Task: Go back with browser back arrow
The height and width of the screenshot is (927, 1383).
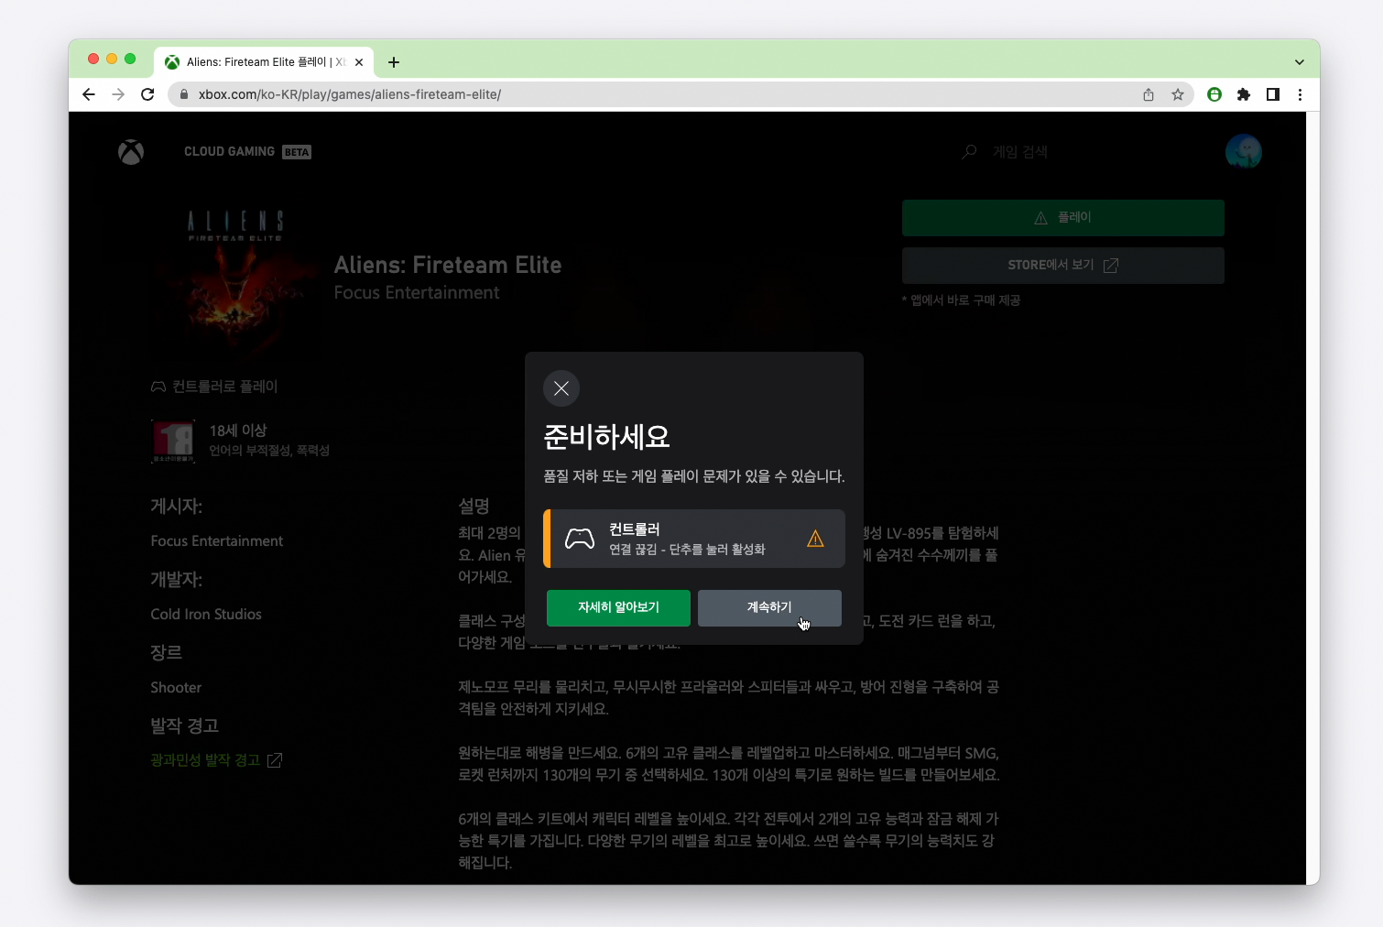Action: click(89, 94)
